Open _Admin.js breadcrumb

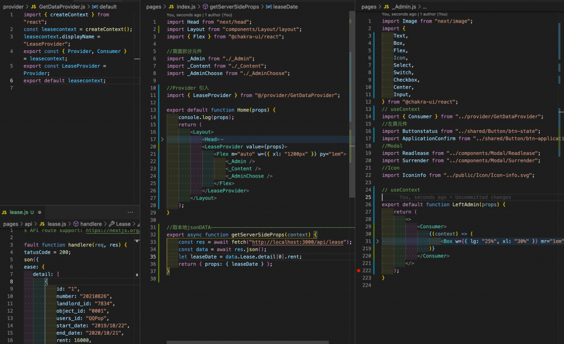point(404,7)
